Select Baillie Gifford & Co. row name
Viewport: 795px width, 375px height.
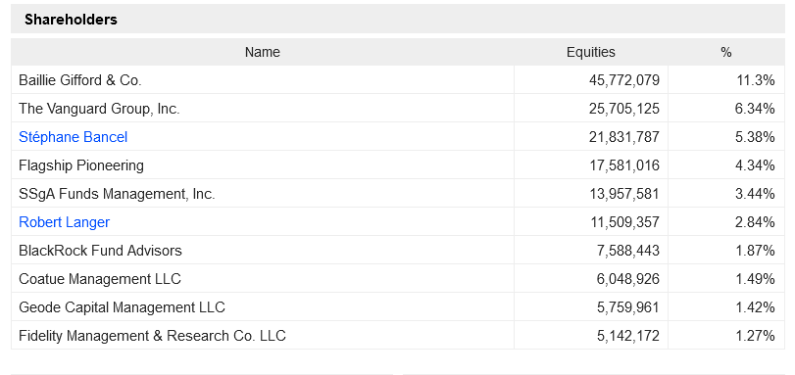coord(80,80)
